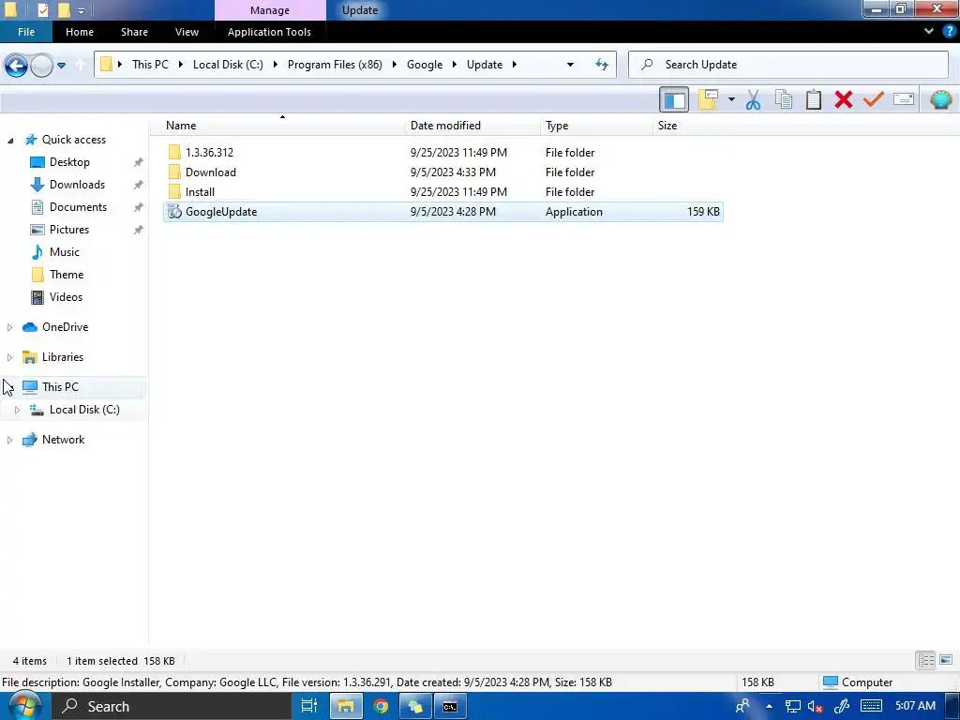Click the orange checkmark Properties icon
Image resolution: width=960 pixels, height=720 pixels.
click(874, 99)
